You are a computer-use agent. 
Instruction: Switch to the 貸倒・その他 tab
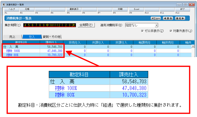[52, 37]
